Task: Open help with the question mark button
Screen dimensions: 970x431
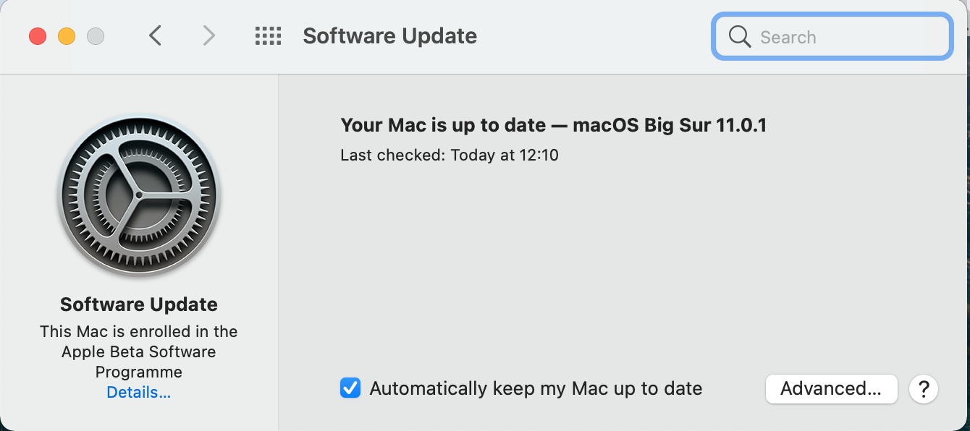Action: pyautogui.click(x=924, y=389)
